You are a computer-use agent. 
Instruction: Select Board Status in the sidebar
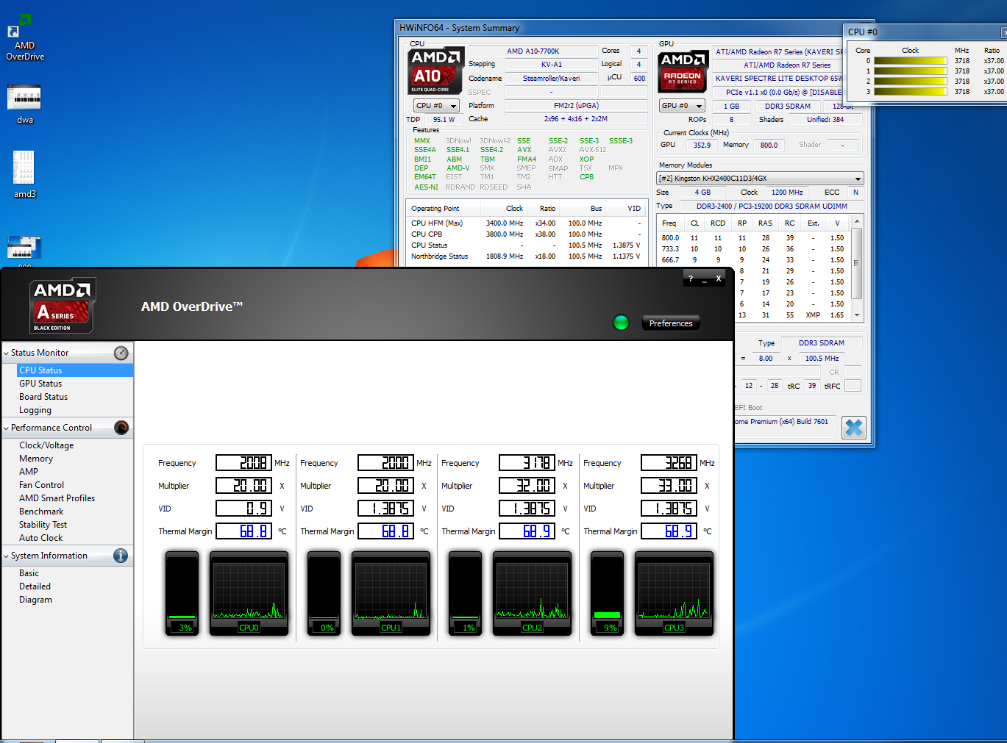pos(43,397)
